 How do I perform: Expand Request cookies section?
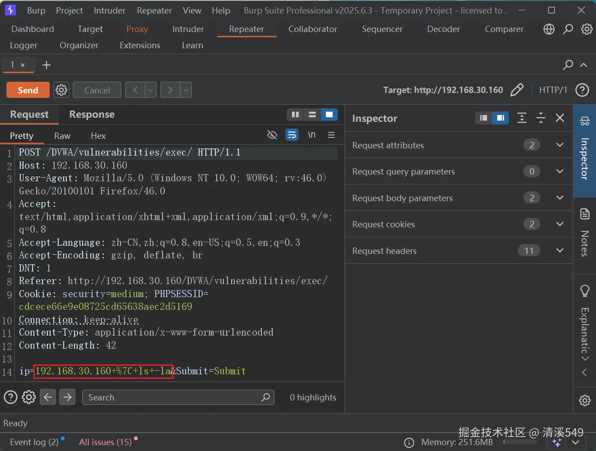560,224
